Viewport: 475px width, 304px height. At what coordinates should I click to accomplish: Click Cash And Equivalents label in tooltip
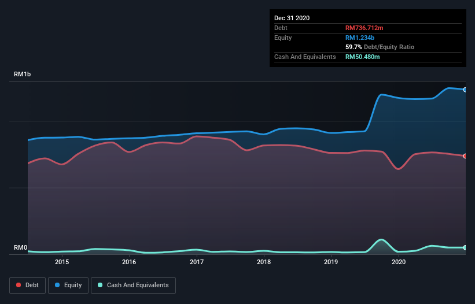[305, 57]
